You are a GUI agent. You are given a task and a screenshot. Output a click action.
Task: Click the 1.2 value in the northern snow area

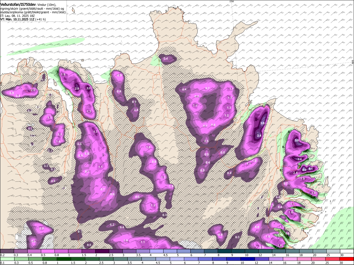227,116
